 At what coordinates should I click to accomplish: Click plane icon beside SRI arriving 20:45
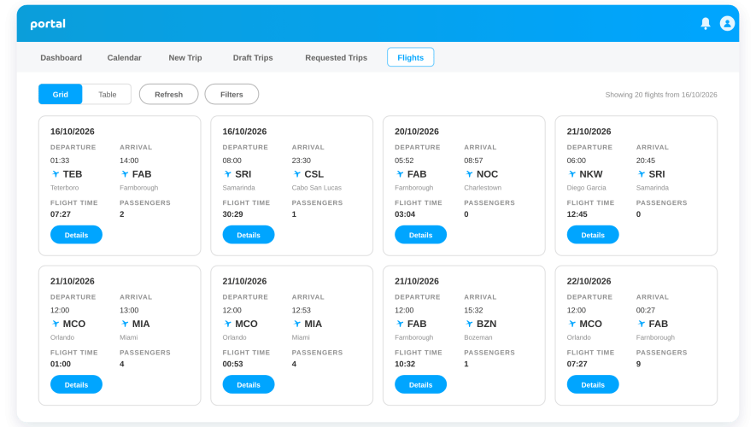click(642, 174)
